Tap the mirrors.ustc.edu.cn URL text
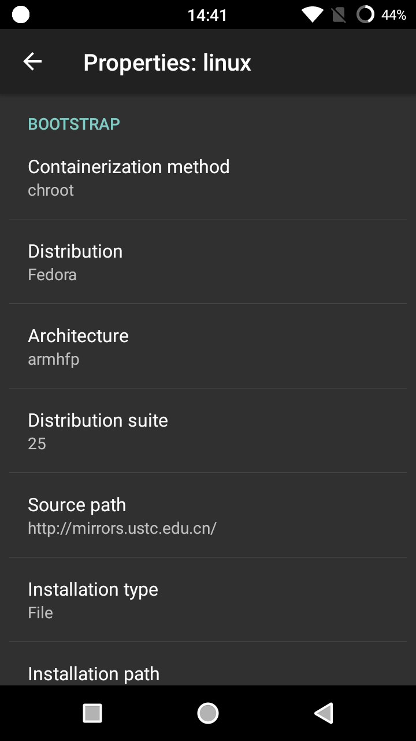This screenshot has width=416, height=741. tap(122, 528)
